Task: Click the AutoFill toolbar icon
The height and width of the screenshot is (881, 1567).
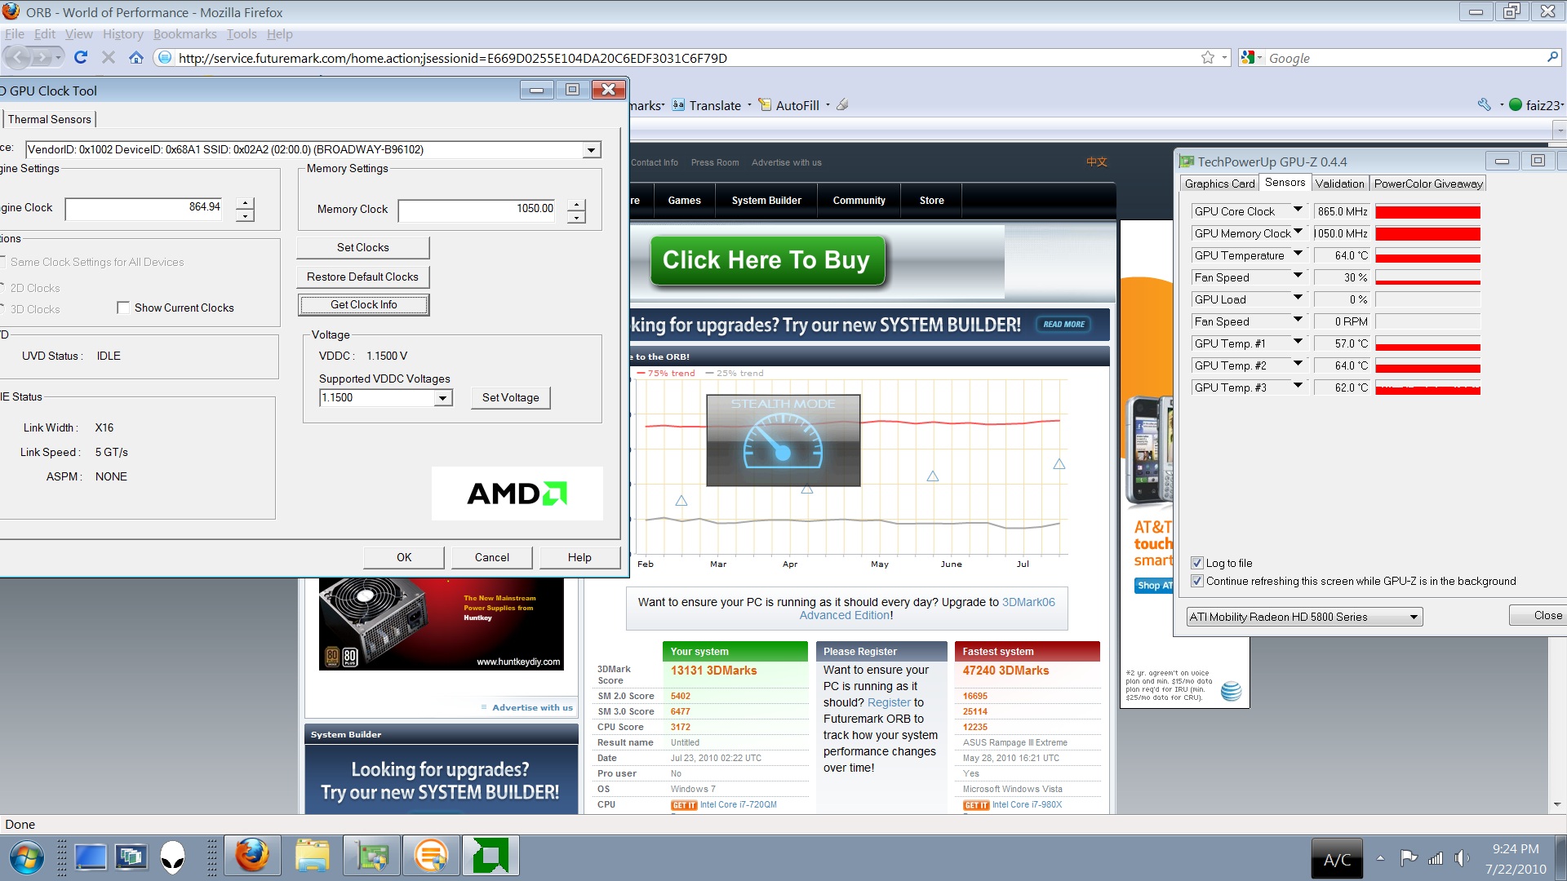Action: (x=765, y=105)
